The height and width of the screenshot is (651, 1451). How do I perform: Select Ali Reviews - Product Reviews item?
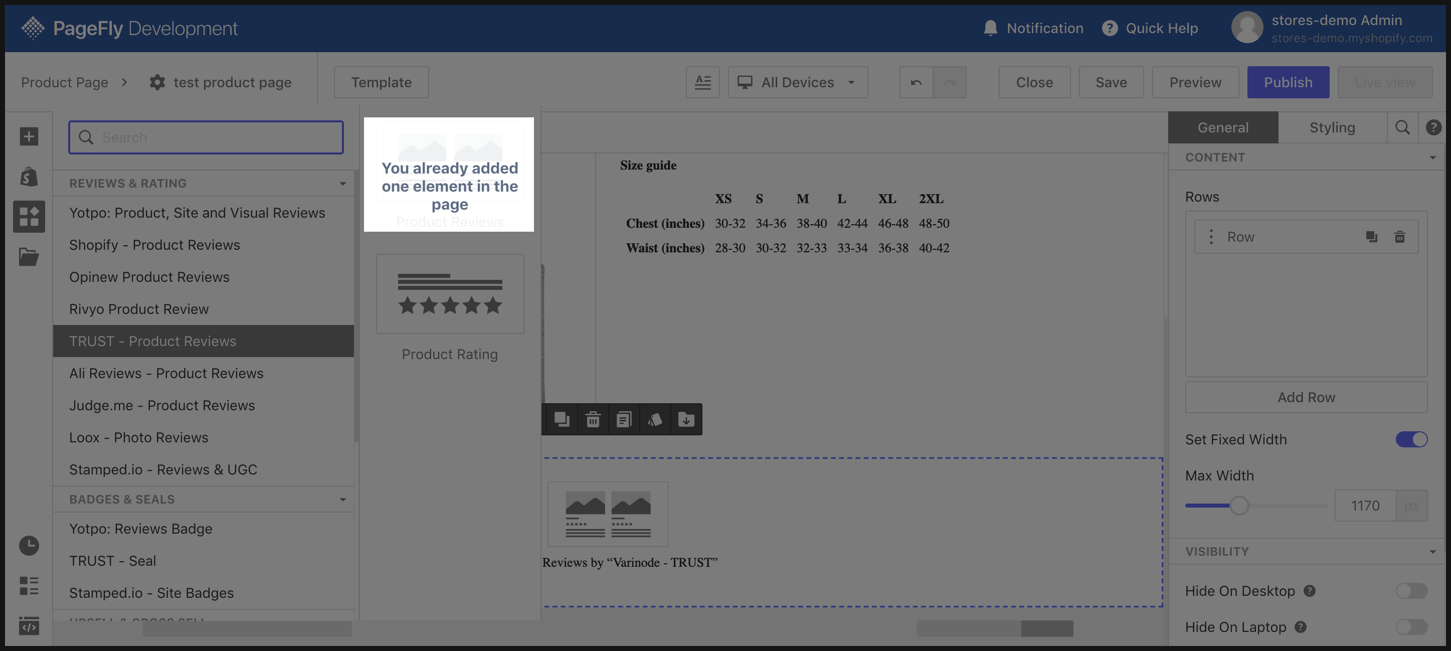pos(204,373)
